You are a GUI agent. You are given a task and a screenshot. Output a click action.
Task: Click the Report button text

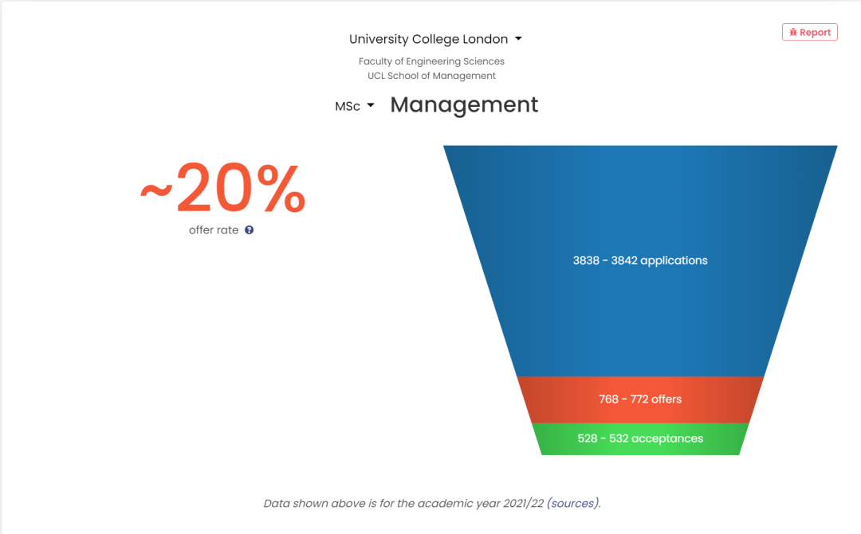coord(815,33)
